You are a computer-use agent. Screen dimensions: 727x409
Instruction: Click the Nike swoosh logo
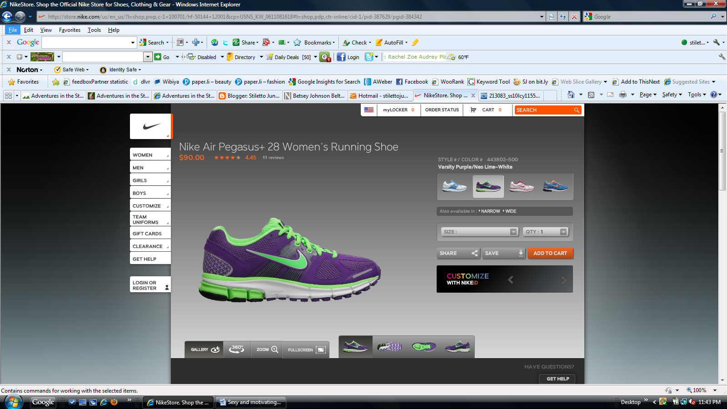[x=151, y=126]
